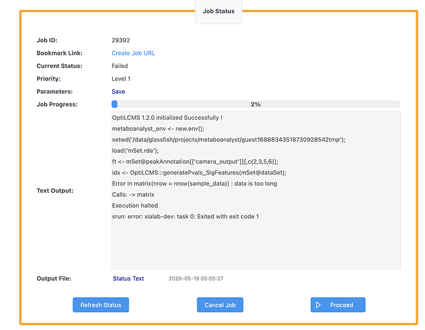Click the 'srun: error: xialab-dev' exit code line

185,216
